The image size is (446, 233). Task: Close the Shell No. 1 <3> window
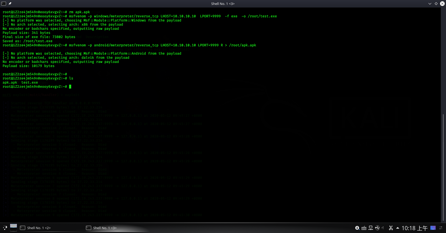[442, 4]
